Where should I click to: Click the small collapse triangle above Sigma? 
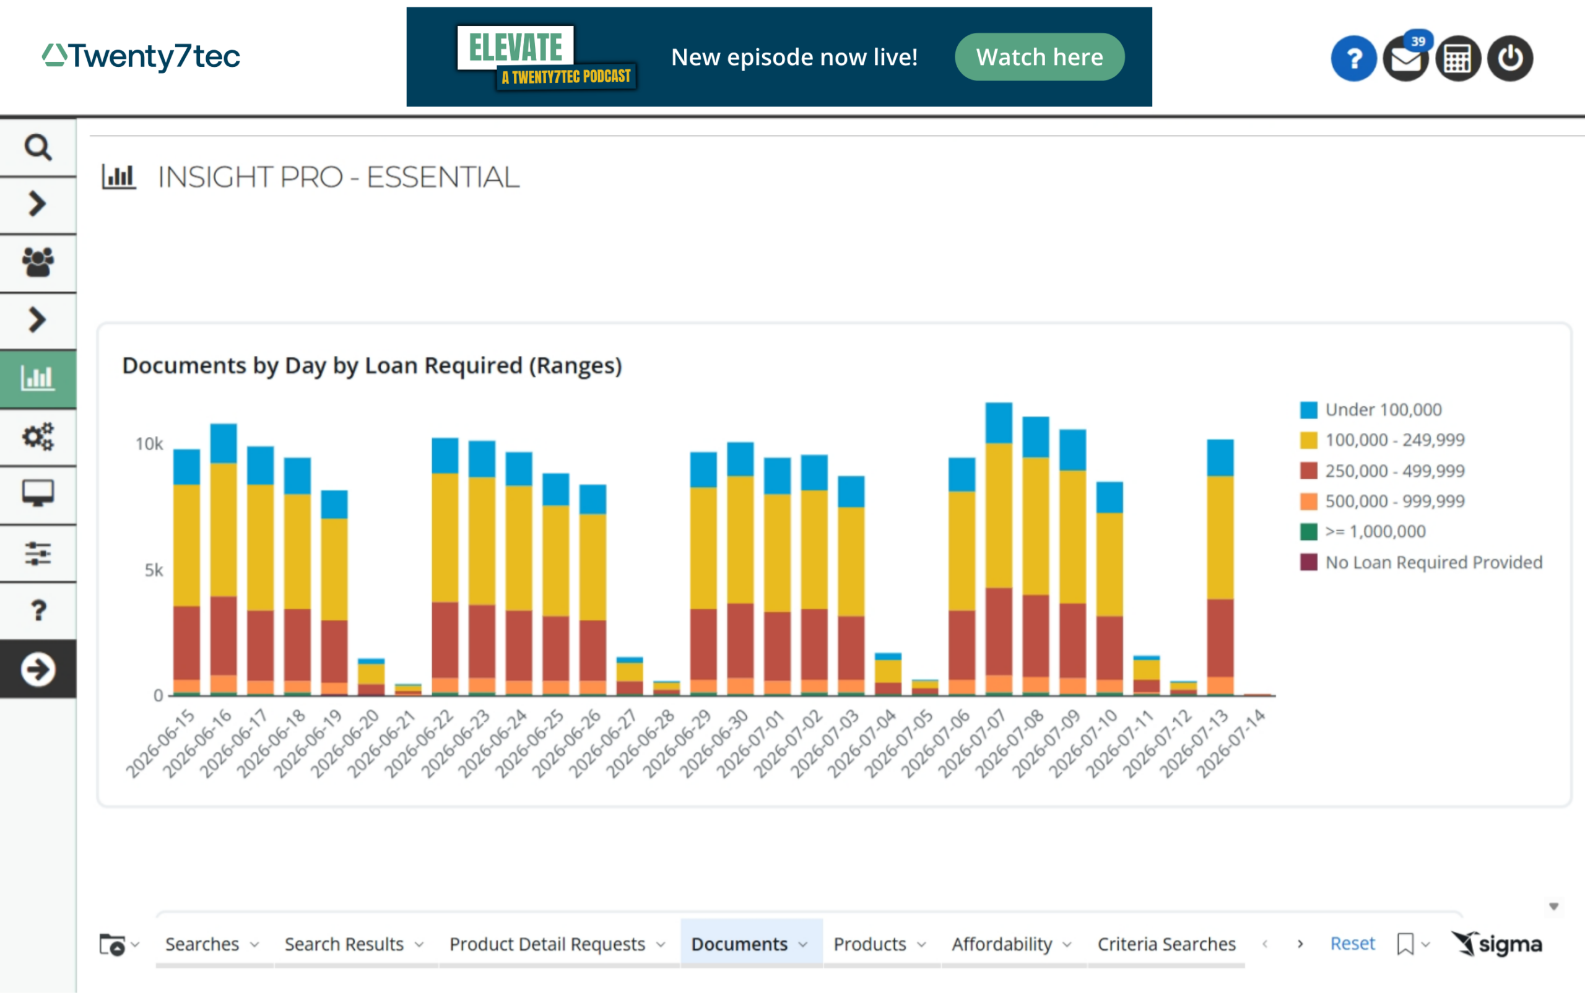click(1553, 906)
